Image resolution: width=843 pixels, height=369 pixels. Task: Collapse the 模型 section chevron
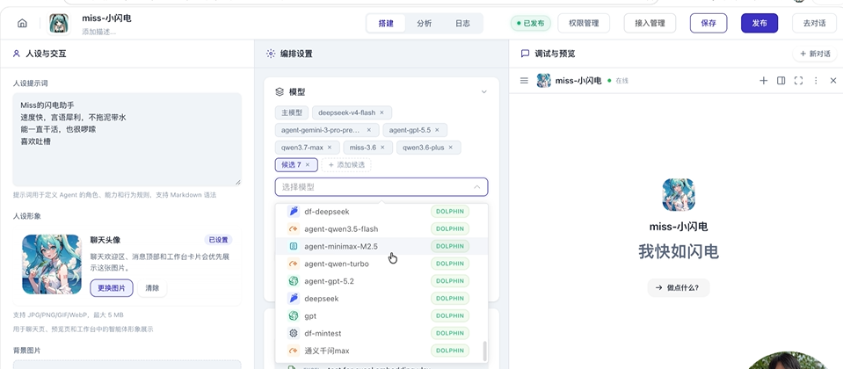[x=483, y=92]
